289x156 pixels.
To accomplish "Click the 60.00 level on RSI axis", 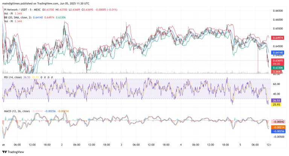I will click(x=277, y=84).
